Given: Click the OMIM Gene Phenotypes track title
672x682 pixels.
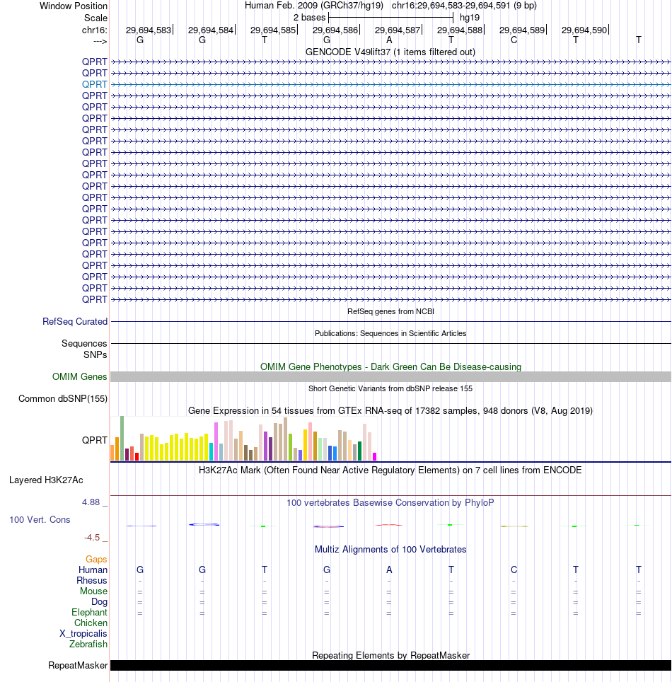Looking at the screenshot, I should pos(390,366).
